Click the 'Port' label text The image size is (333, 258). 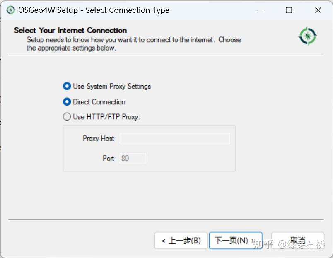[109, 159]
